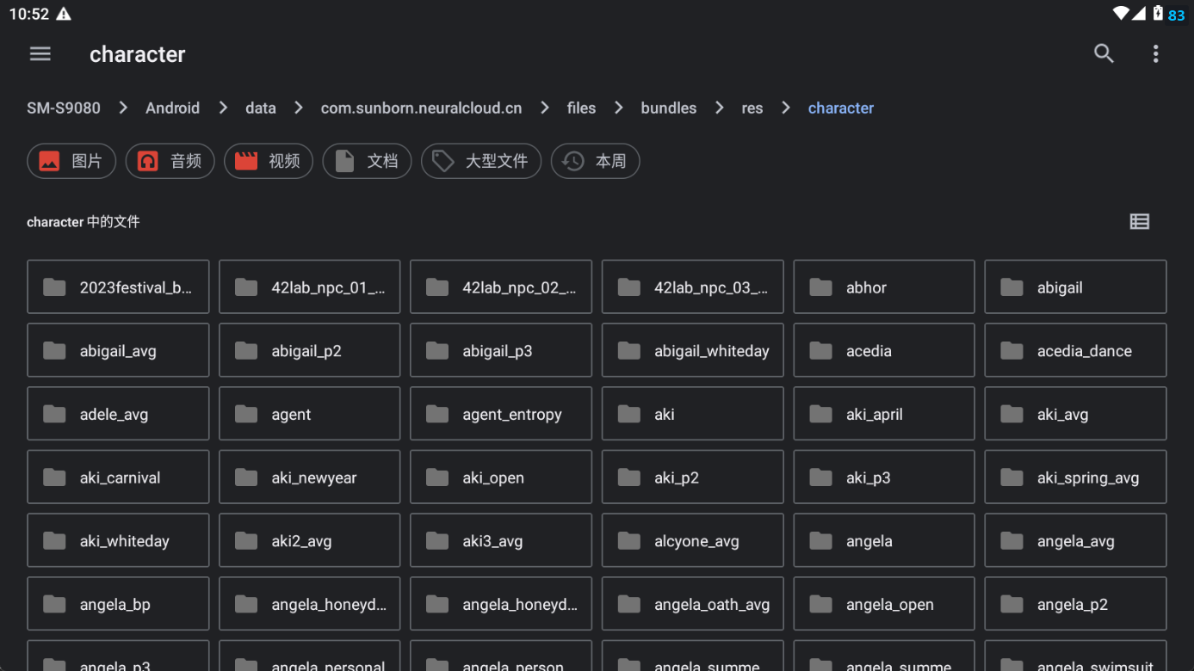Open the abigail_p2 folder
Screen dimensions: 1194x671
[310, 350]
